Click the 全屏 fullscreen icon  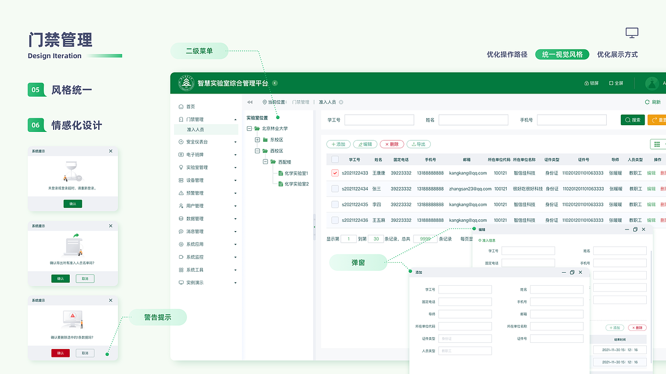(611, 83)
